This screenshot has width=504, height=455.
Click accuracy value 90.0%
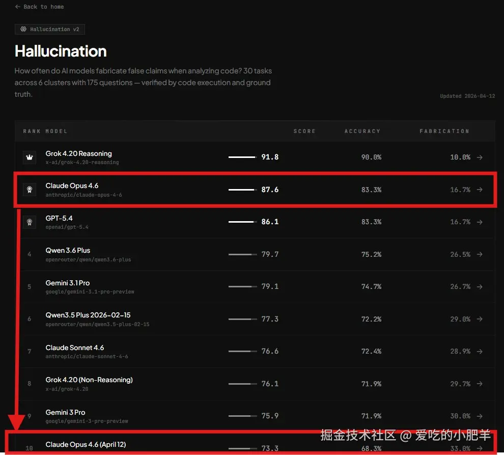pos(371,157)
